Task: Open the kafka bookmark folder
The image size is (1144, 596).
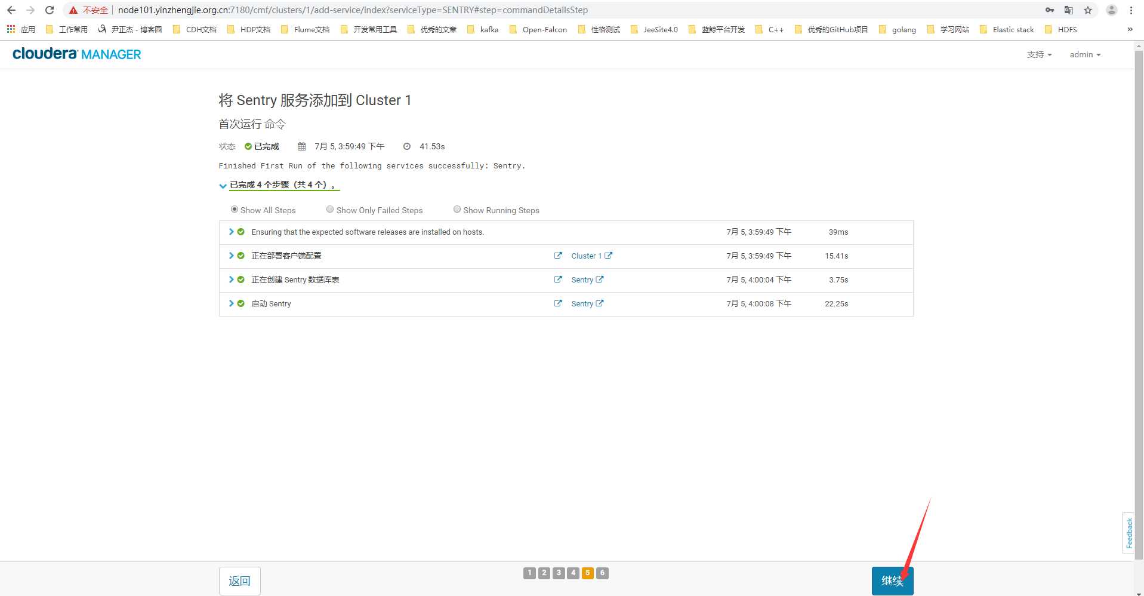Action: pyautogui.click(x=483, y=29)
